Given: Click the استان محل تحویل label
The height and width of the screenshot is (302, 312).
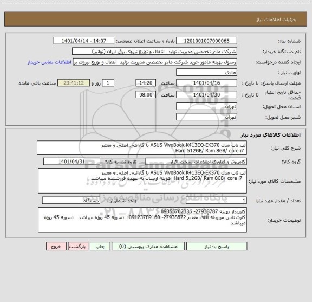Looking at the screenshot, I should [282, 107].
